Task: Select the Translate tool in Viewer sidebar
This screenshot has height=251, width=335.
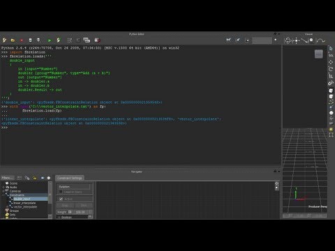Action: 331,62
